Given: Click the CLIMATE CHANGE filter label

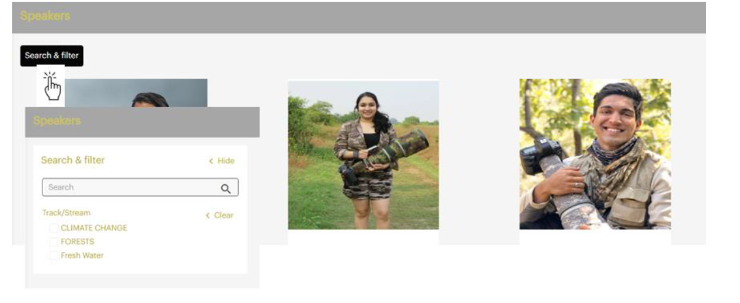Looking at the screenshot, I should 94,228.
